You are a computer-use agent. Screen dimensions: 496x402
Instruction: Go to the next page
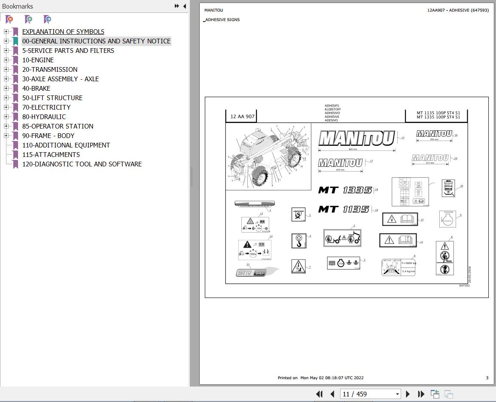408,394
